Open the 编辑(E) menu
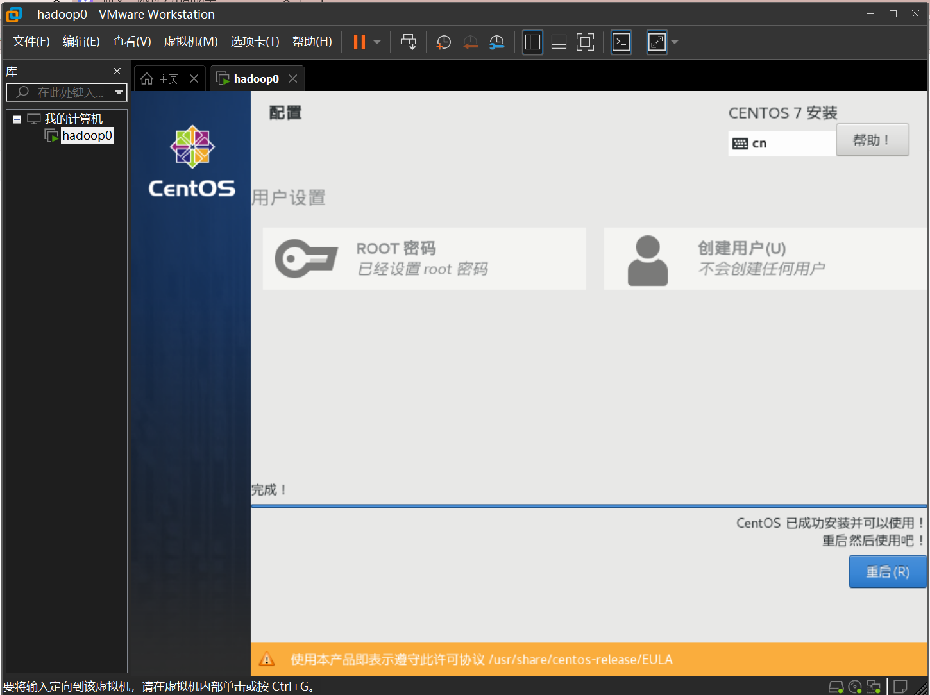 (81, 42)
